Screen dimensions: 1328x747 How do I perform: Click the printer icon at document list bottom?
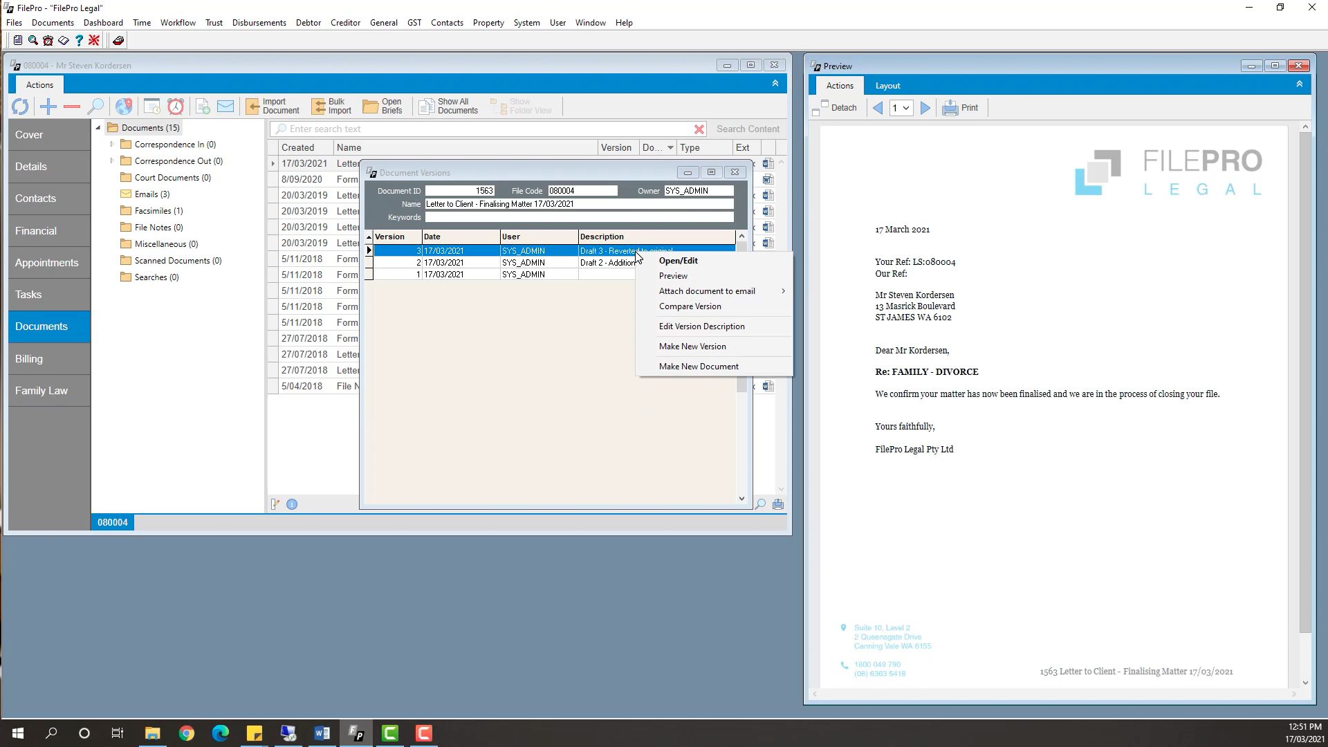tap(778, 505)
